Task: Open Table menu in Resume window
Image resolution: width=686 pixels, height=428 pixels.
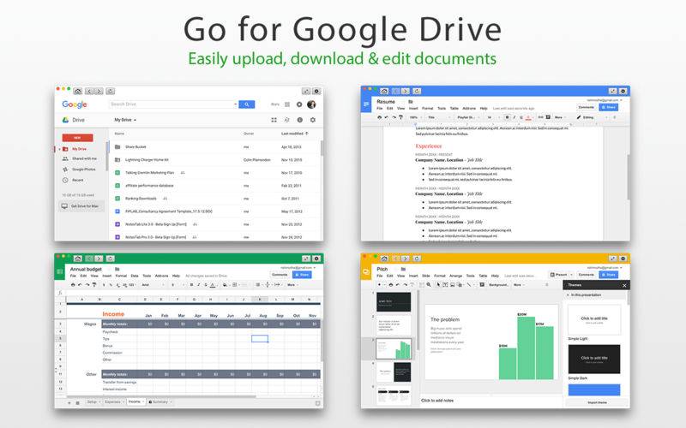Action: (454, 109)
